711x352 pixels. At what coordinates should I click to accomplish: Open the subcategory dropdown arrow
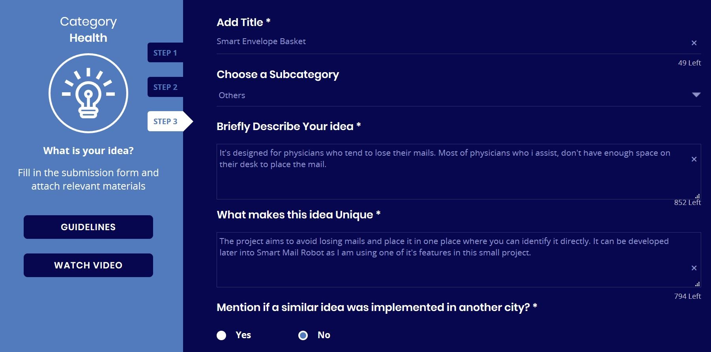(x=696, y=95)
